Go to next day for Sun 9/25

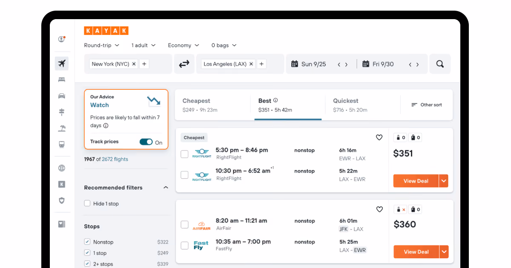(x=346, y=65)
